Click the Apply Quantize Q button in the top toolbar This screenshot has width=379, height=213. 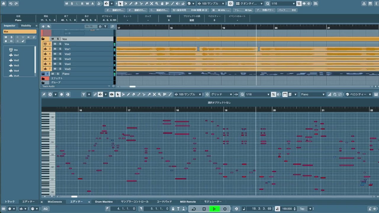268,4
